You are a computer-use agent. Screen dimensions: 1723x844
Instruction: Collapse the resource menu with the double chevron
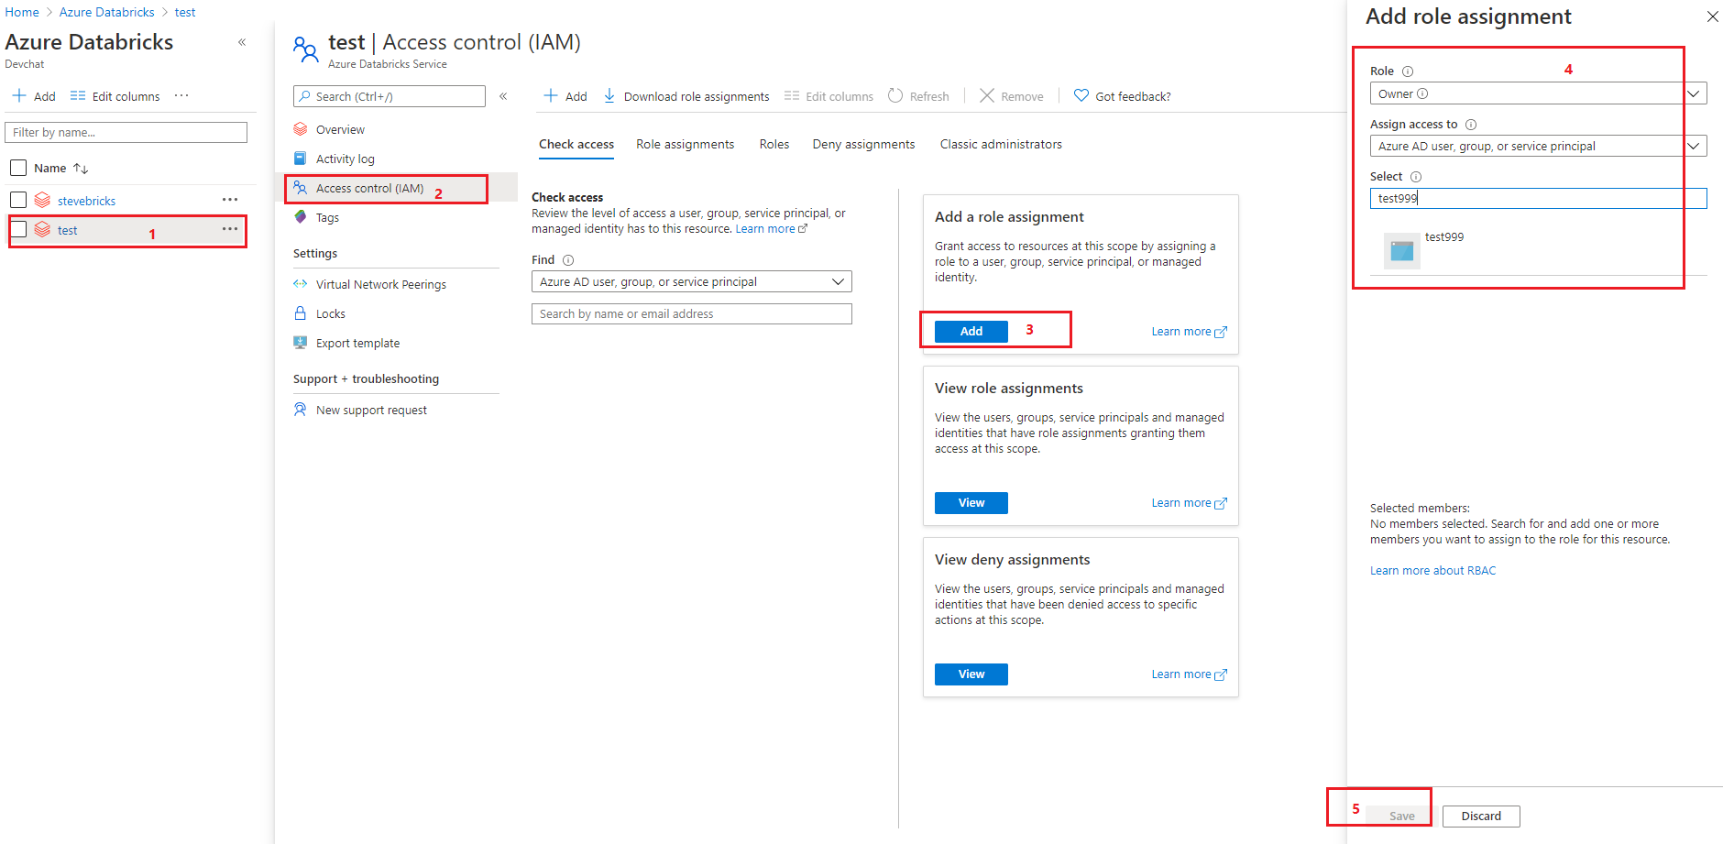[503, 96]
